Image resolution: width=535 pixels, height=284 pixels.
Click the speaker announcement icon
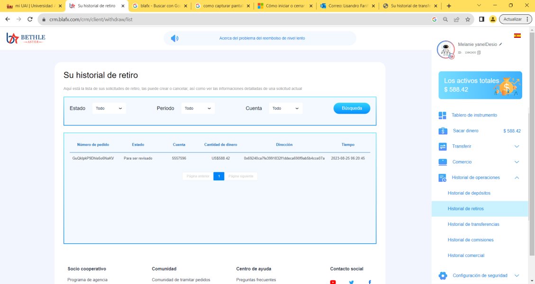[174, 38]
